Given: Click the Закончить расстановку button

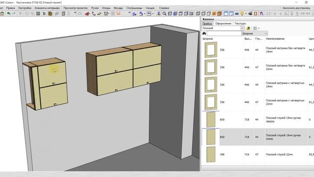Looking at the screenshot, I should pyautogui.click(x=296, y=8).
